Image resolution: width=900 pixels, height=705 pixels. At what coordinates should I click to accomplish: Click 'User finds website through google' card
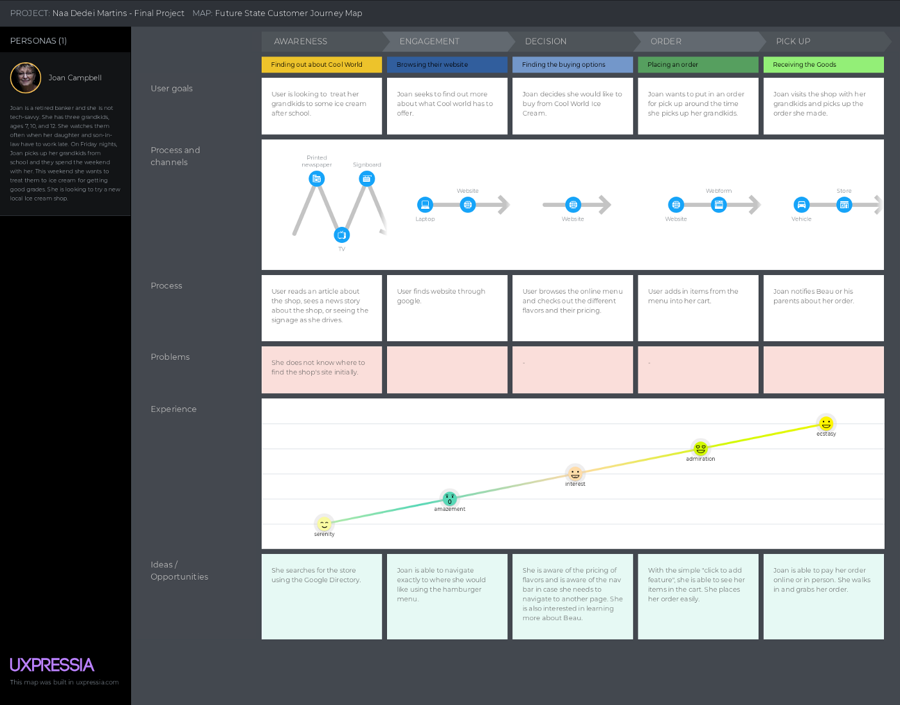(447, 308)
